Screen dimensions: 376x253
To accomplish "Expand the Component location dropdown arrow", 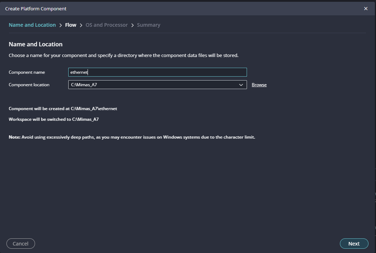I will [241, 85].
